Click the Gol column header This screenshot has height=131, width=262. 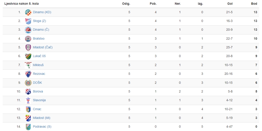(230, 4)
